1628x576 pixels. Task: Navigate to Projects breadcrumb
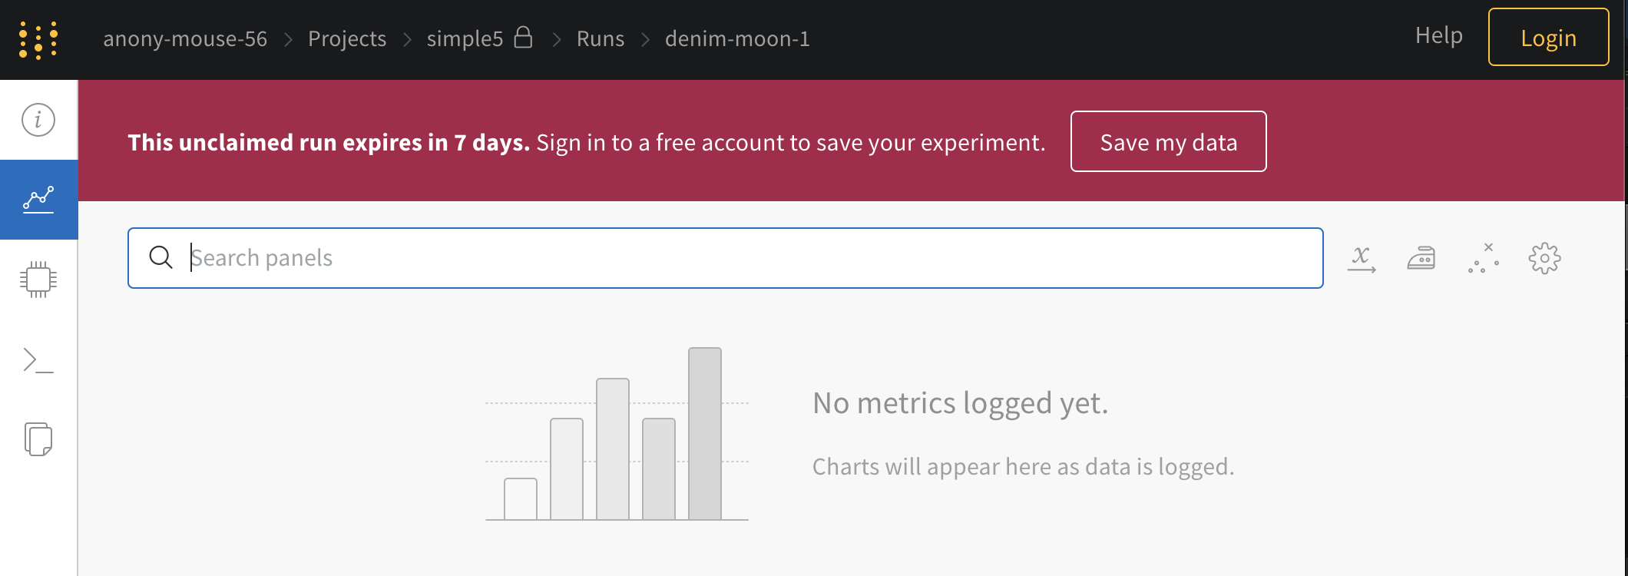click(347, 39)
